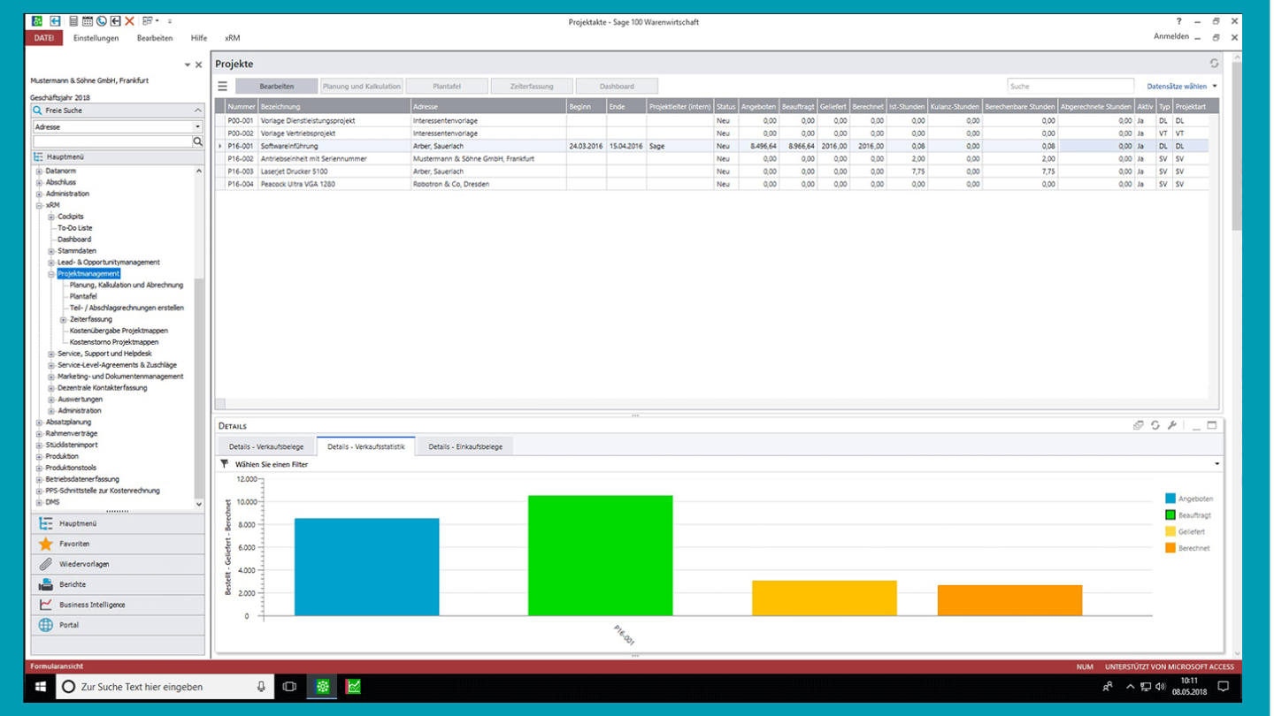This screenshot has height=716, width=1274.
Task: Switch to the Details - Einkaufsbelege tab
Action: pos(466,446)
